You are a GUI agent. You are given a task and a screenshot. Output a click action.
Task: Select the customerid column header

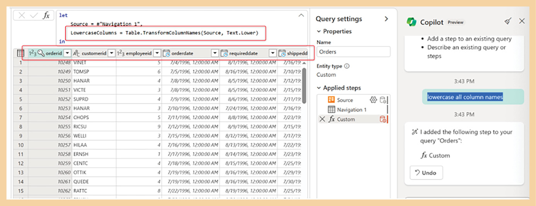(x=94, y=54)
